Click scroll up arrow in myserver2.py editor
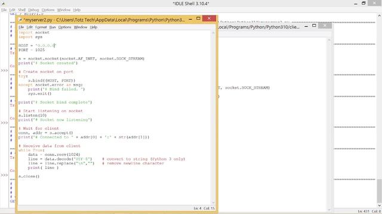 (214, 33)
